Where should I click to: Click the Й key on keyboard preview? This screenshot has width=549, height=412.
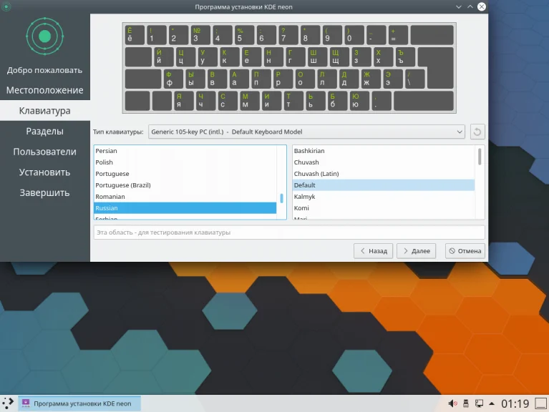coord(163,57)
